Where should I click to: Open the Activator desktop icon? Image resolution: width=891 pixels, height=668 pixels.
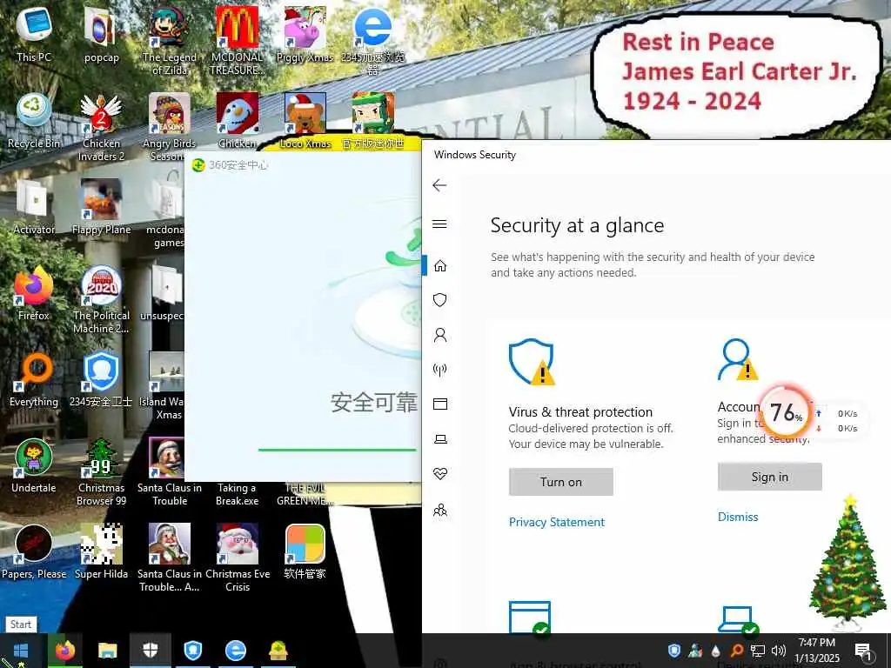click(34, 207)
